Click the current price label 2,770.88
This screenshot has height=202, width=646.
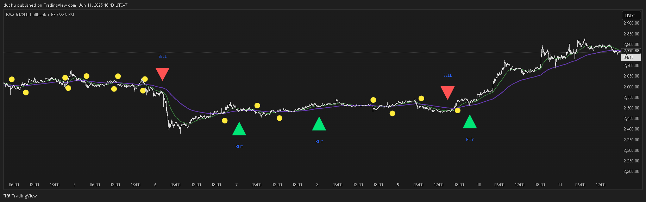pos(631,51)
